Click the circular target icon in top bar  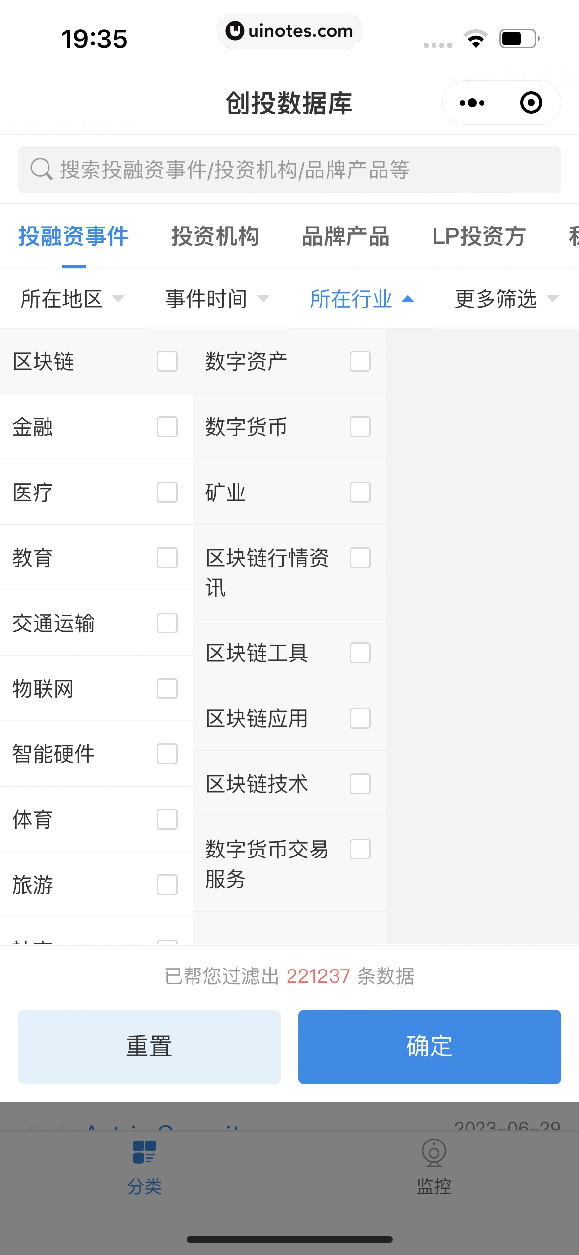pos(530,103)
